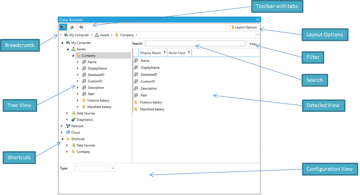This screenshot has height=195, width=360.
Task: Select the first toolbar tab icon
Action: [x=63, y=27]
